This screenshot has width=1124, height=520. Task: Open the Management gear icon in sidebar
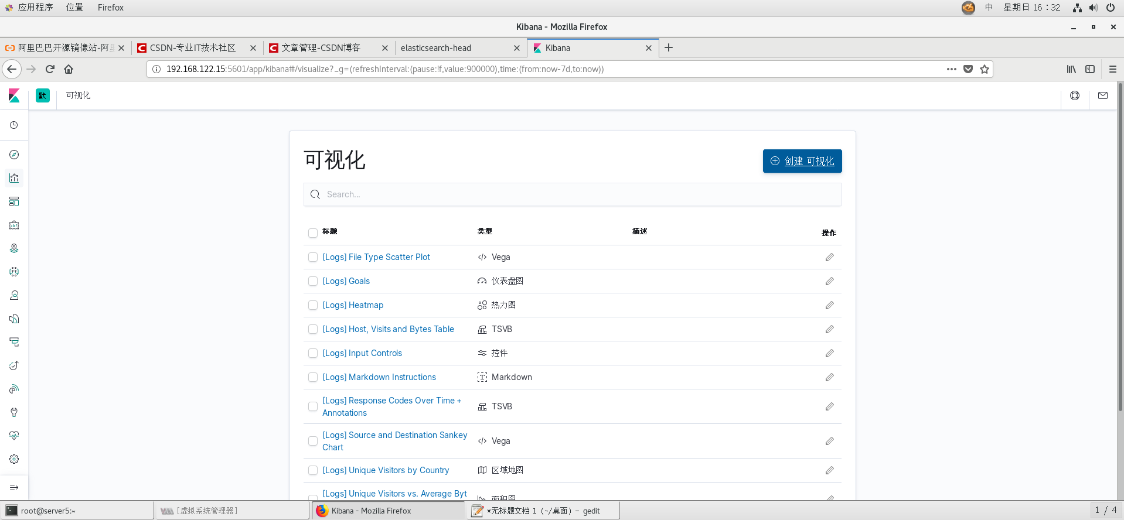click(x=14, y=459)
